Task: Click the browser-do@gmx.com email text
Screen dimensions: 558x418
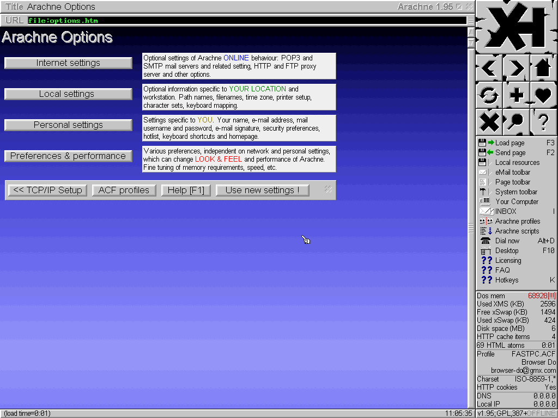Action: [x=523, y=370]
